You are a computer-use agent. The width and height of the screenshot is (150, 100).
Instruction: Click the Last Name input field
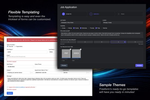(53, 52)
